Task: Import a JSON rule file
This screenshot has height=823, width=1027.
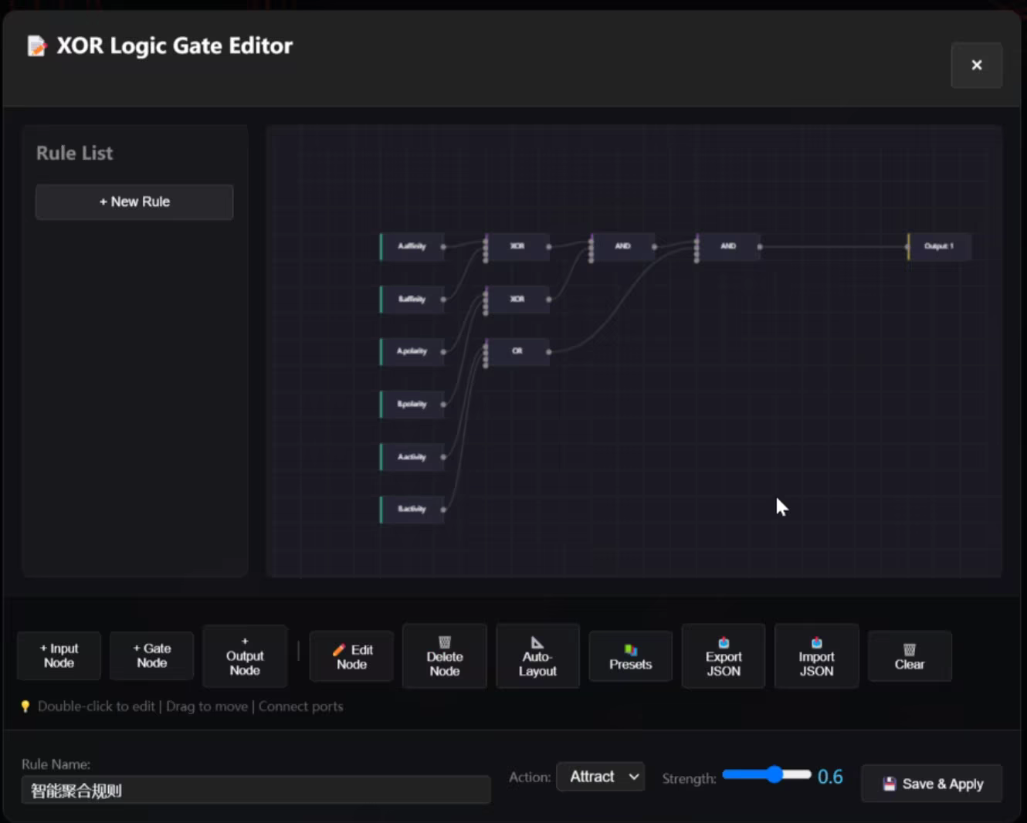Action: 816,656
